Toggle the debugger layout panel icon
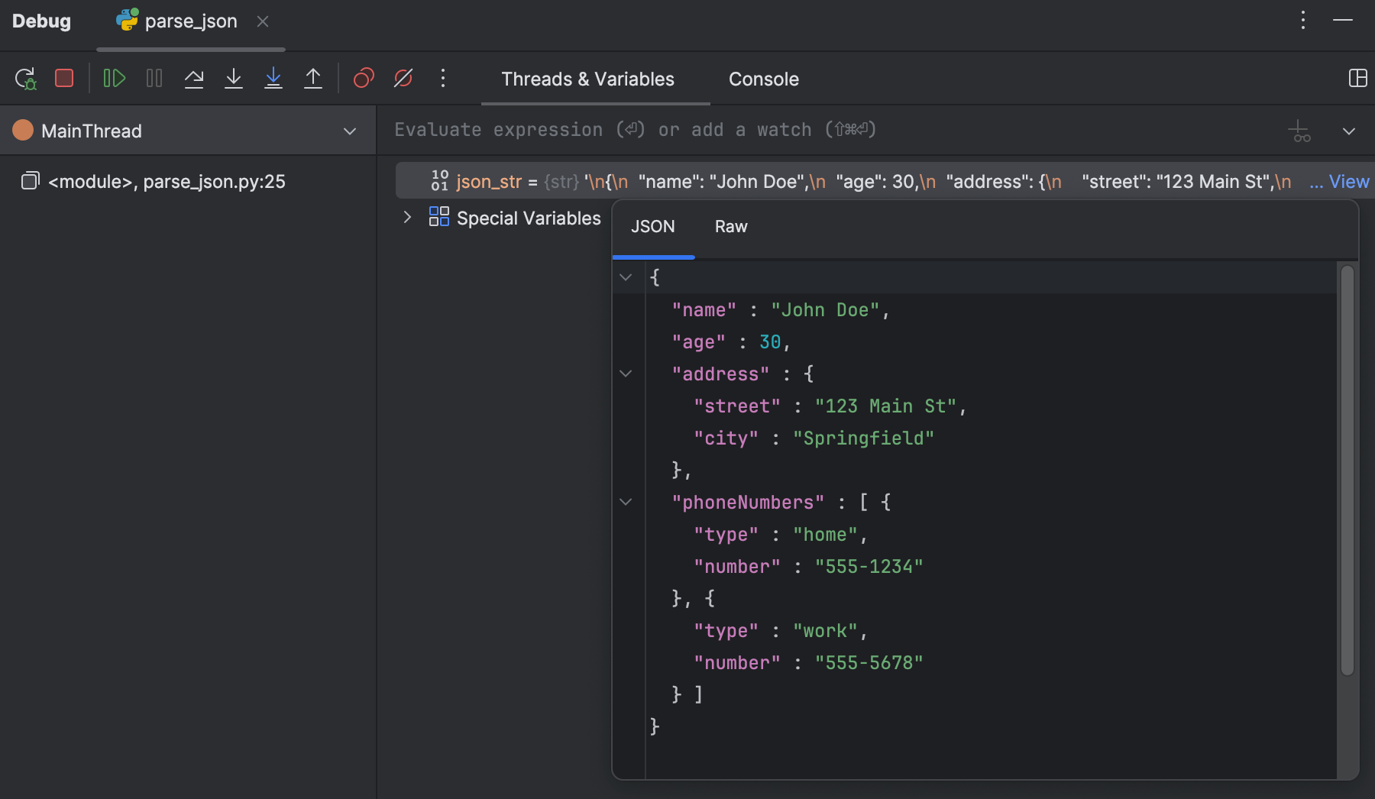The width and height of the screenshot is (1375, 799). 1358,78
